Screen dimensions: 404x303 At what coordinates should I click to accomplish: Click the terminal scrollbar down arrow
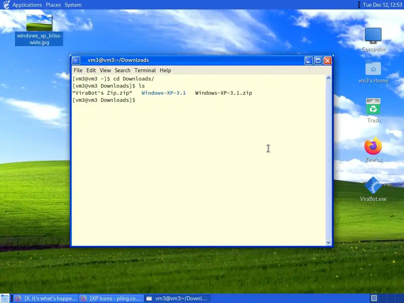click(328, 242)
